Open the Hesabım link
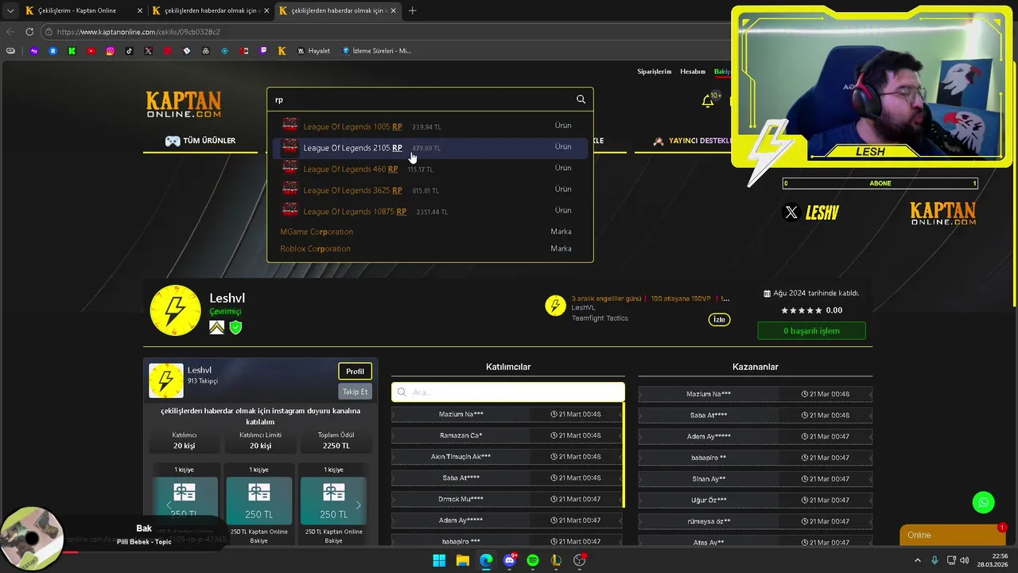The width and height of the screenshot is (1018, 573). pos(693,72)
